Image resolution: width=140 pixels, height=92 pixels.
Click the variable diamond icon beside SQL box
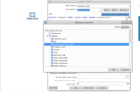[x=129, y=17]
